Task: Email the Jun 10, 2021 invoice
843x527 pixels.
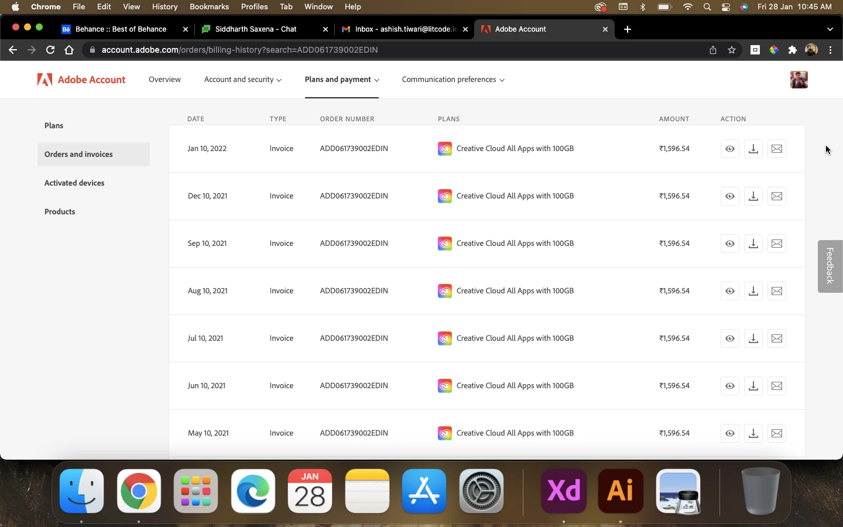Action: click(777, 386)
